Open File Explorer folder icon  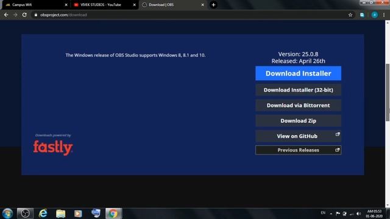60,214
